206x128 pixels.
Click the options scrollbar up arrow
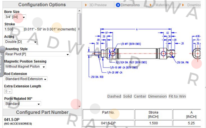click(79, 11)
